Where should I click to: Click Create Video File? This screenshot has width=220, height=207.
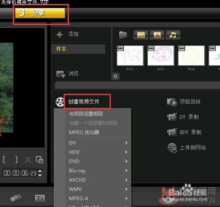84,102
